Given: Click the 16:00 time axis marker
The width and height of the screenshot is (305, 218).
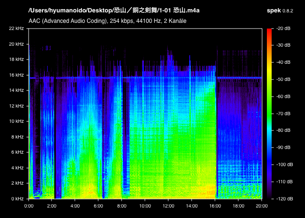Looking at the screenshot, I should (215, 206).
